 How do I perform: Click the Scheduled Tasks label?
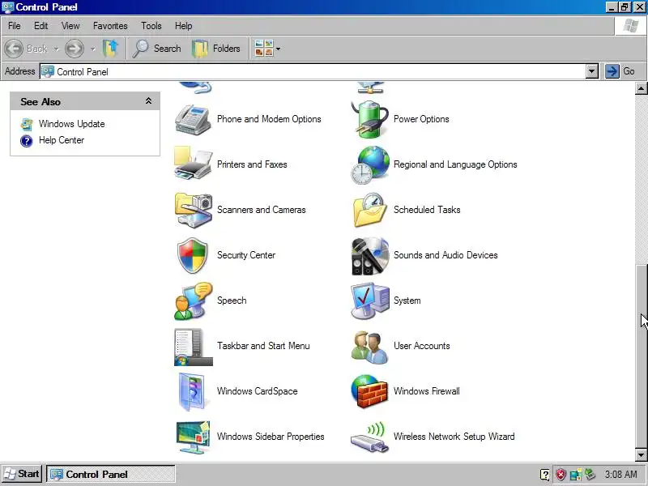click(x=427, y=210)
